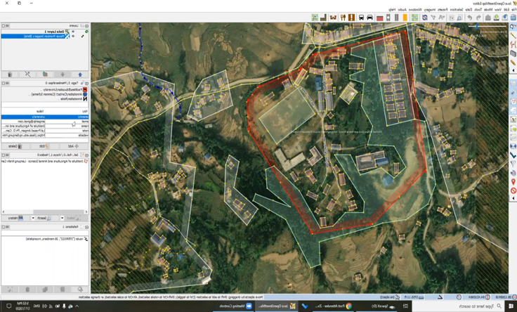The image size is (517, 312).
Task: Select the gray road preset icon
Action: click(396, 18)
